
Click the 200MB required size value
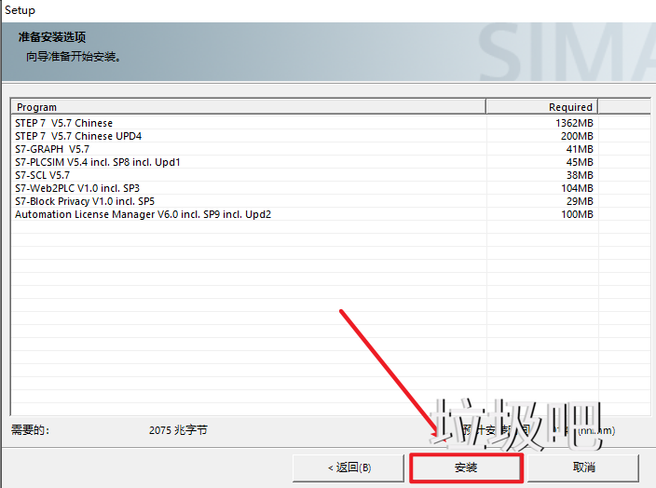(x=577, y=136)
